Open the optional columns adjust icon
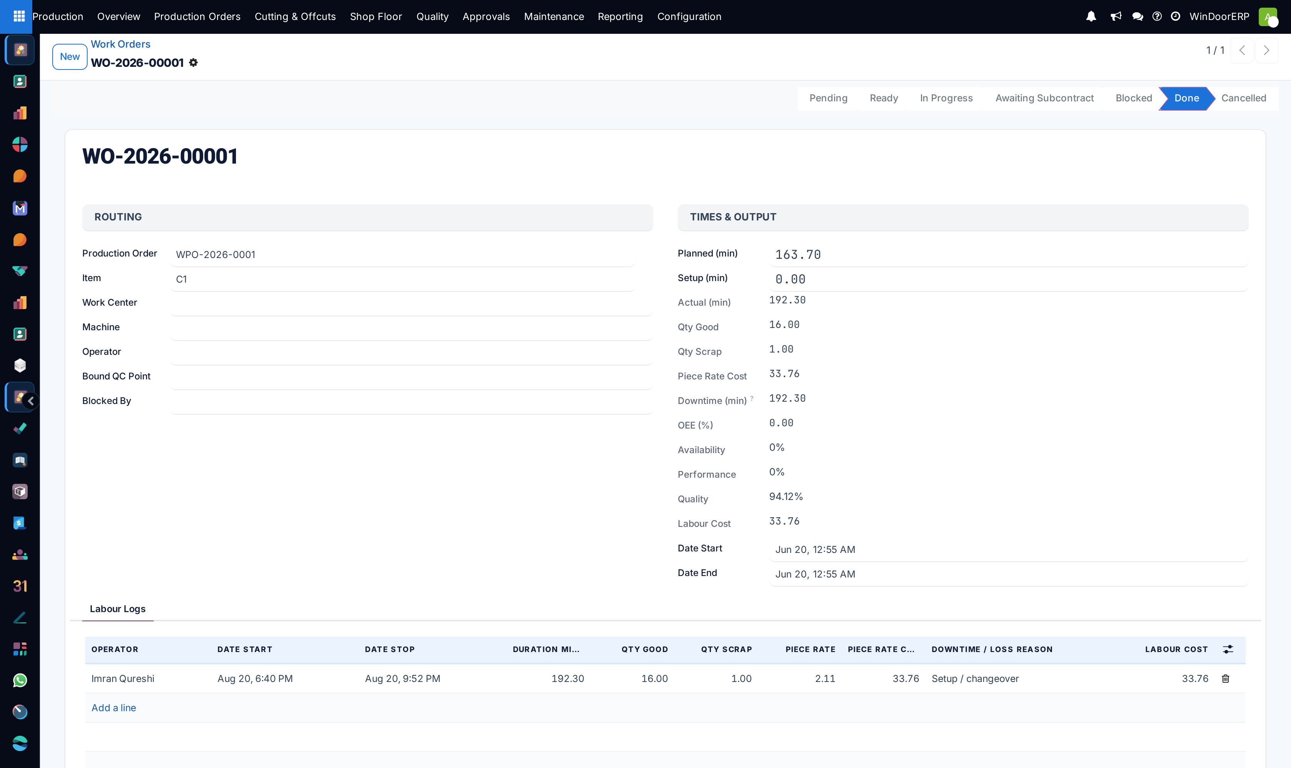This screenshot has height=768, width=1291. click(x=1228, y=649)
